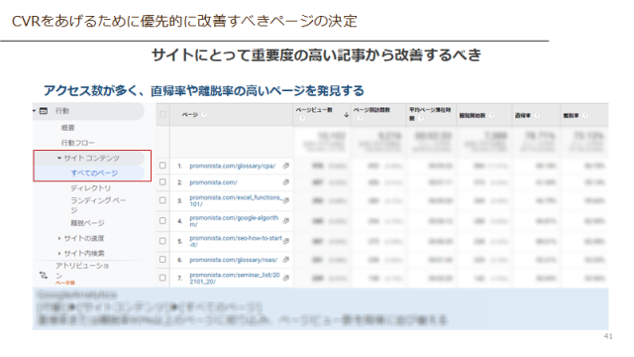This screenshot has height=357, width=634.
Task: Click help icon beside 直帰率 header
Action: coord(537,115)
